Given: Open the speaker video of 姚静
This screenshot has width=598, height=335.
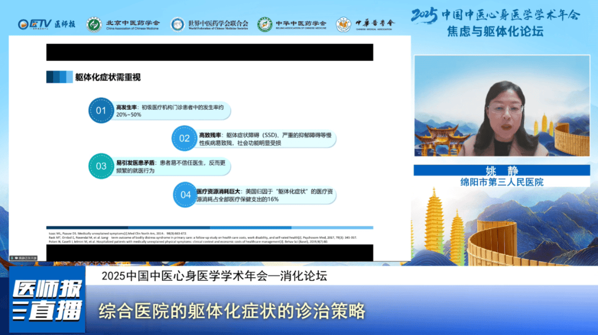Looking at the screenshot, I should point(502,106).
